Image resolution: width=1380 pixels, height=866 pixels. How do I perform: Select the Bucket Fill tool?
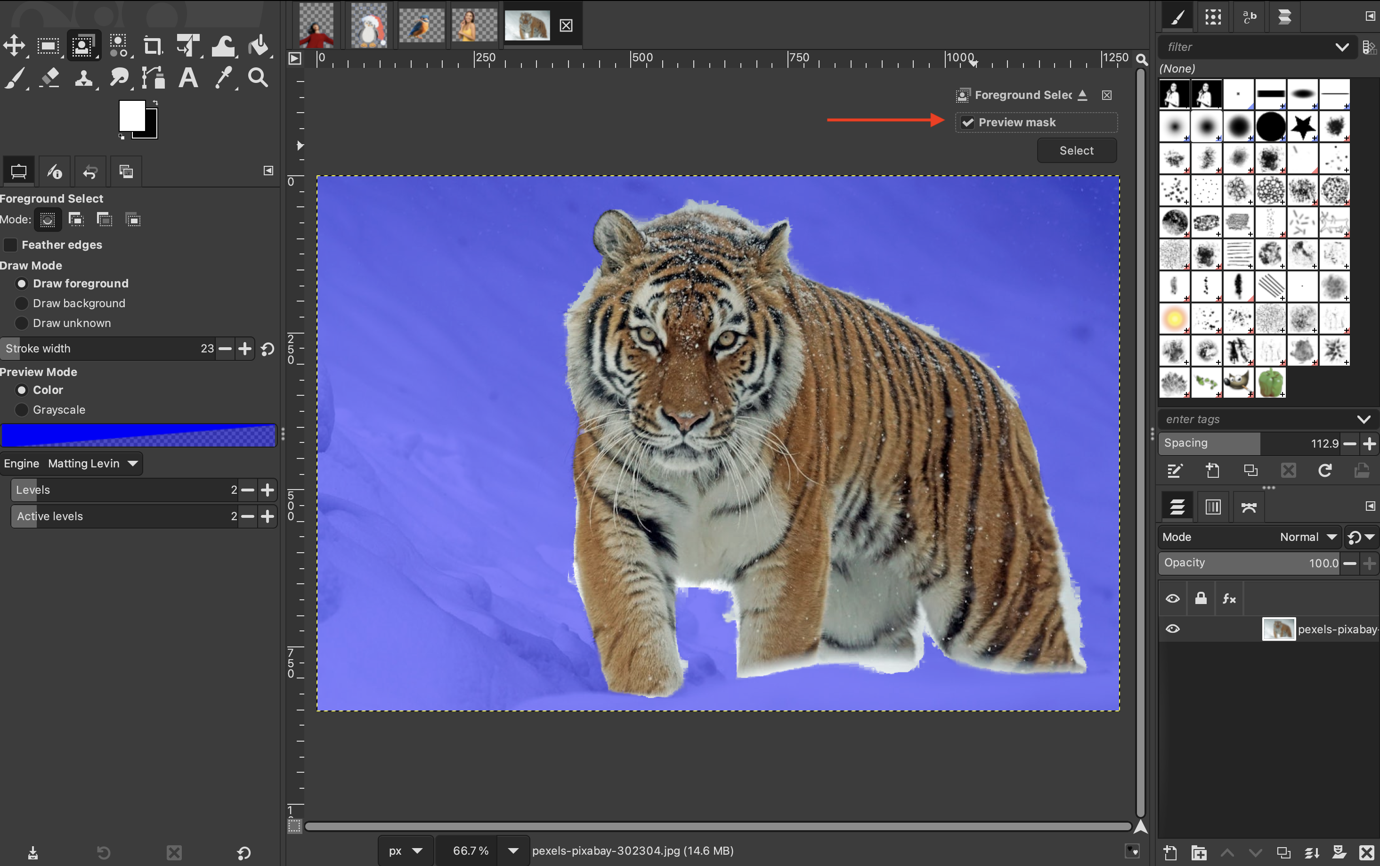point(259,46)
